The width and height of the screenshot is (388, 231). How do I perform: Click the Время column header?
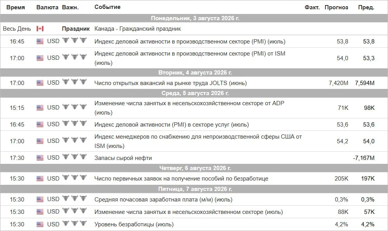16,7
